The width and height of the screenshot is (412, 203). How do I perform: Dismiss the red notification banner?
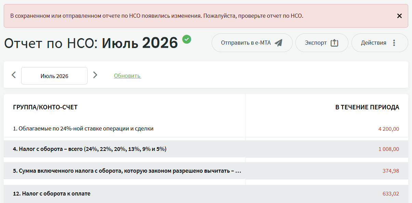pyautogui.click(x=399, y=16)
